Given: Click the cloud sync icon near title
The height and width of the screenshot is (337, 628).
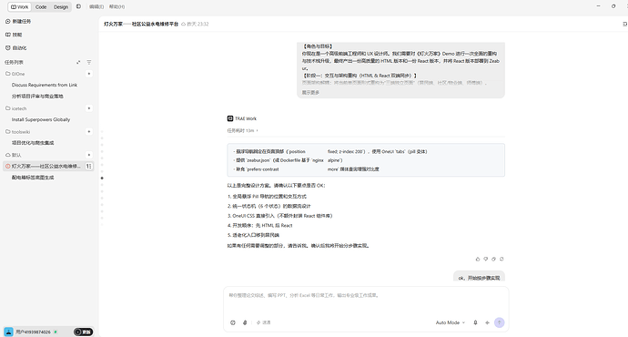Looking at the screenshot, I should click(x=184, y=24).
